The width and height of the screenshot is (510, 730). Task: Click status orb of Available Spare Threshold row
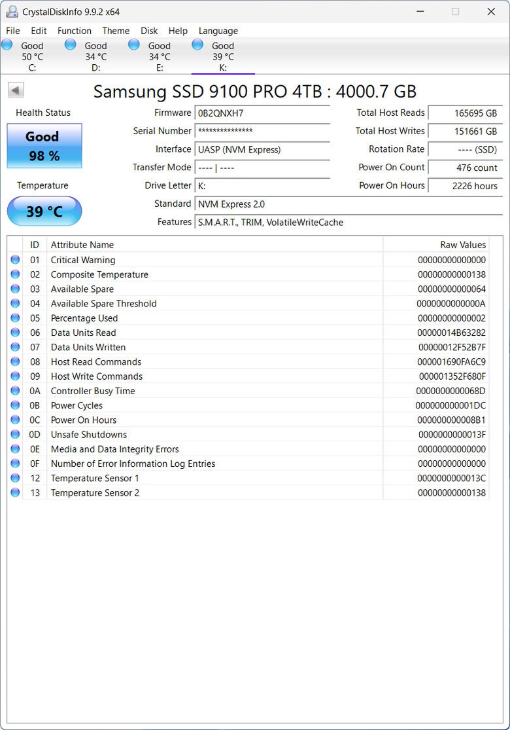click(15, 304)
